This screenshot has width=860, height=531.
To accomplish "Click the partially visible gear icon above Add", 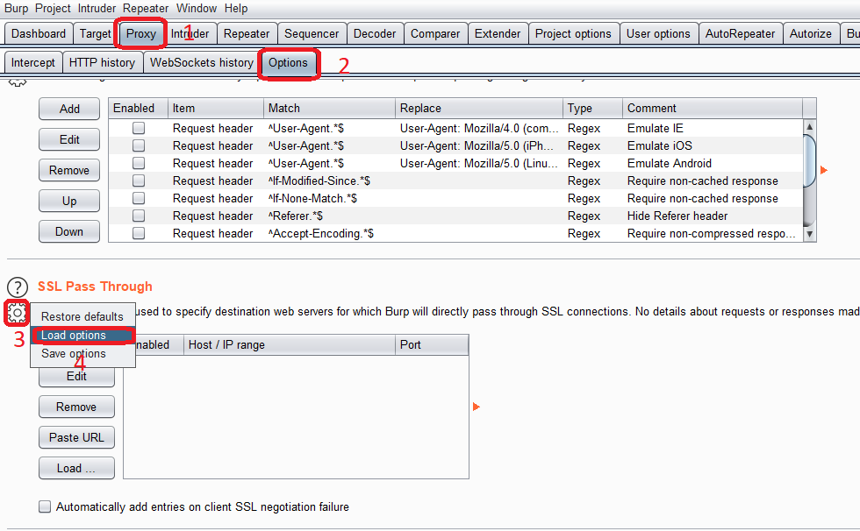I will click(18, 83).
